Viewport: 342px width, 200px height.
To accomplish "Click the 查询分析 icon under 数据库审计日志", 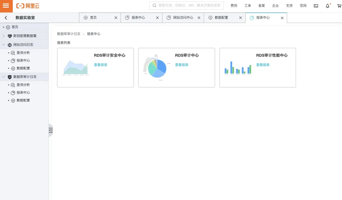I will 13,85.
